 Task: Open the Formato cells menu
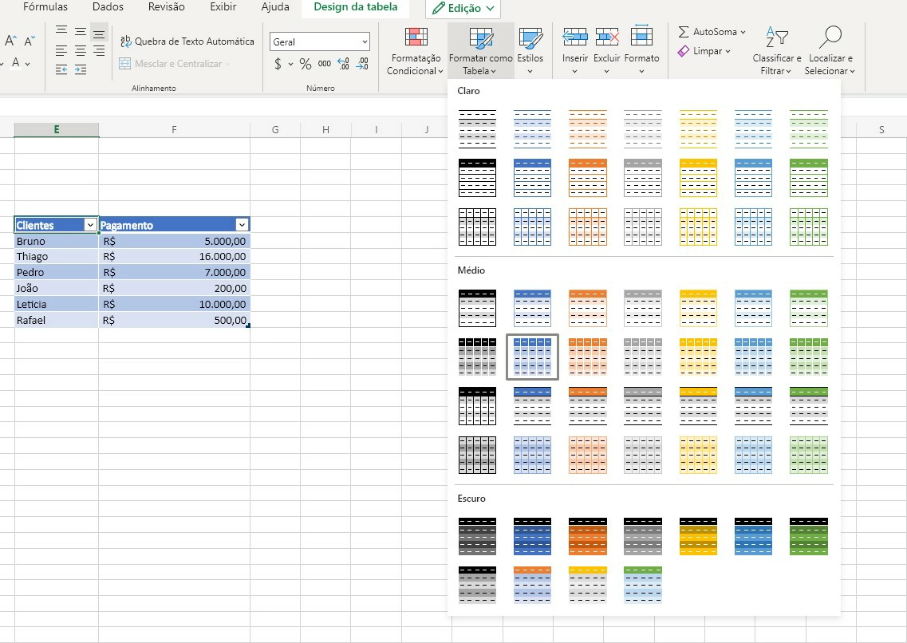(641, 51)
